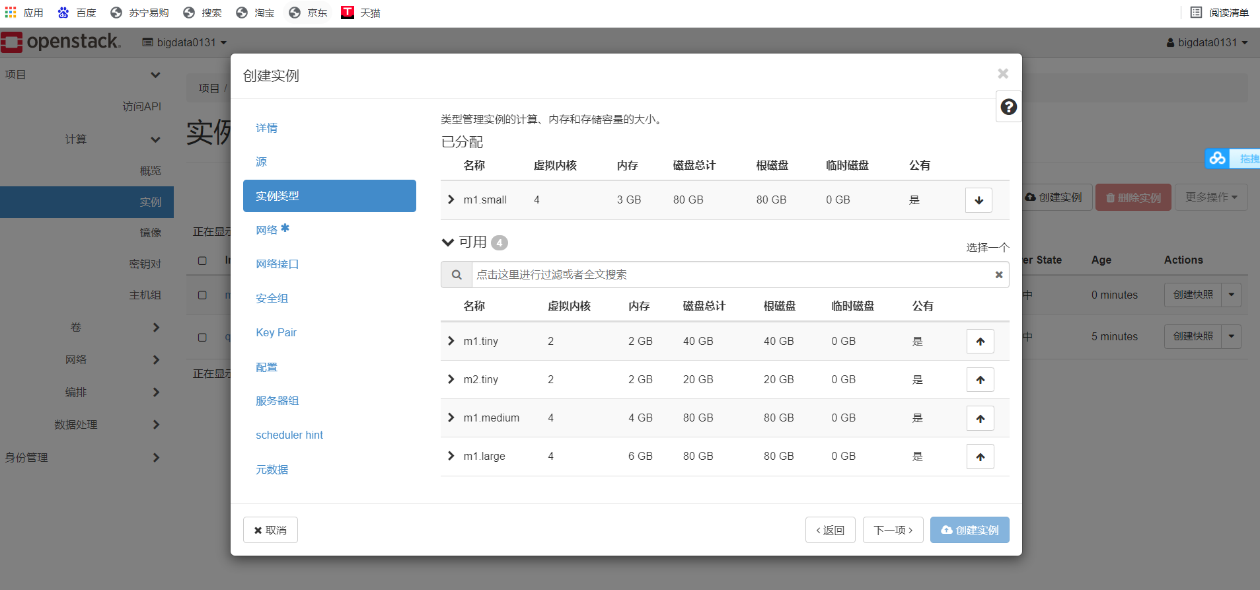The height and width of the screenshot is (590, 1260).
Task: Click the help question mark icon
Action: (x=1008, y=107)
